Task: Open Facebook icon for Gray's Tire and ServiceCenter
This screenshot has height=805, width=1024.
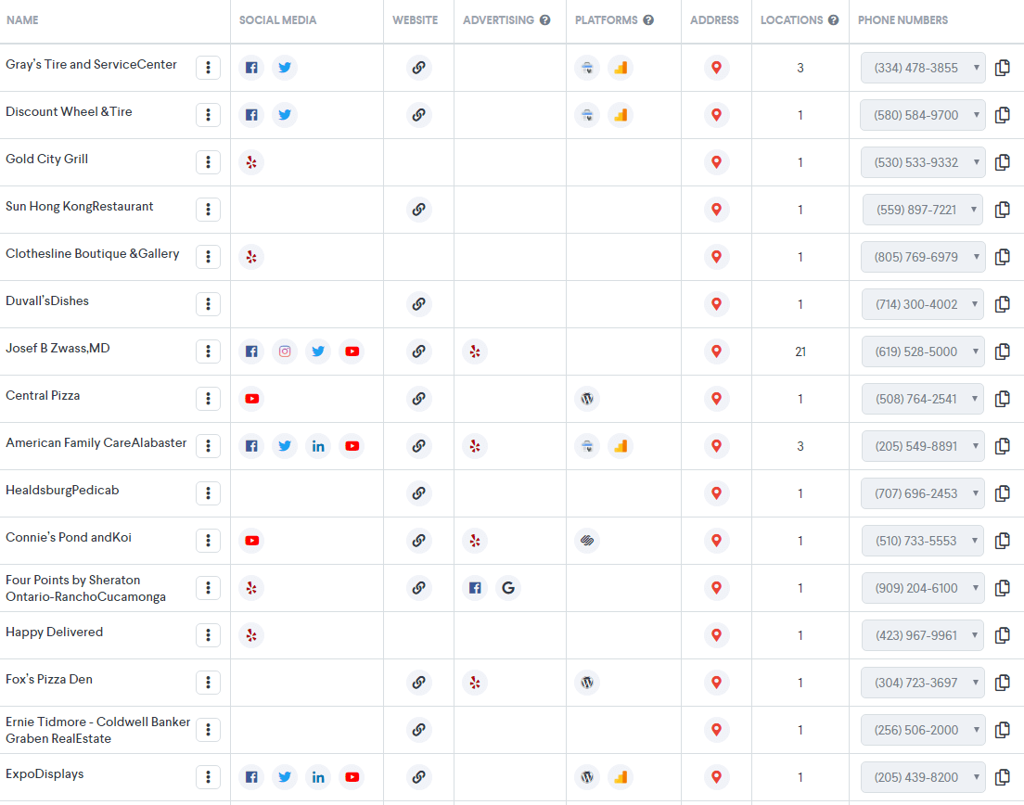Action: [x=251, y=68]
